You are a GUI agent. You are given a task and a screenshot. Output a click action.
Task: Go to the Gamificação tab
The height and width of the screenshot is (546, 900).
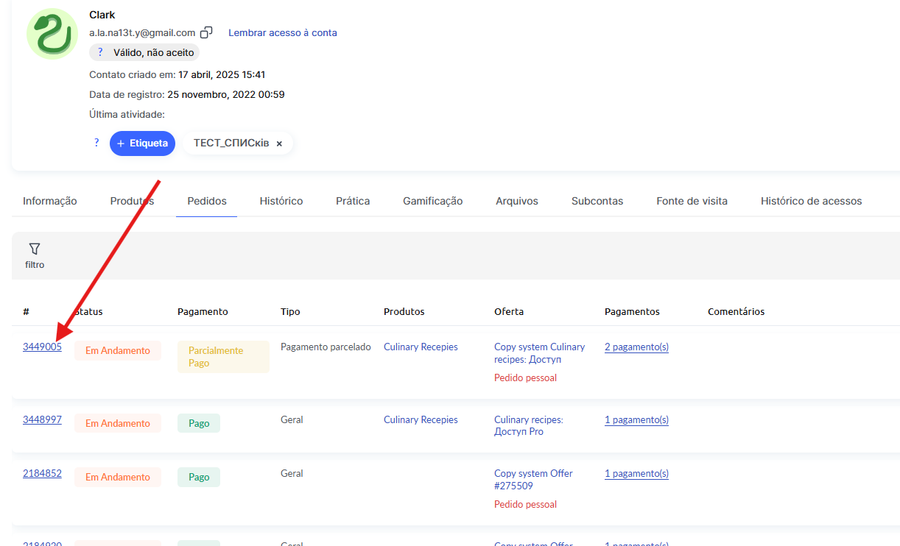coord(432,201)
